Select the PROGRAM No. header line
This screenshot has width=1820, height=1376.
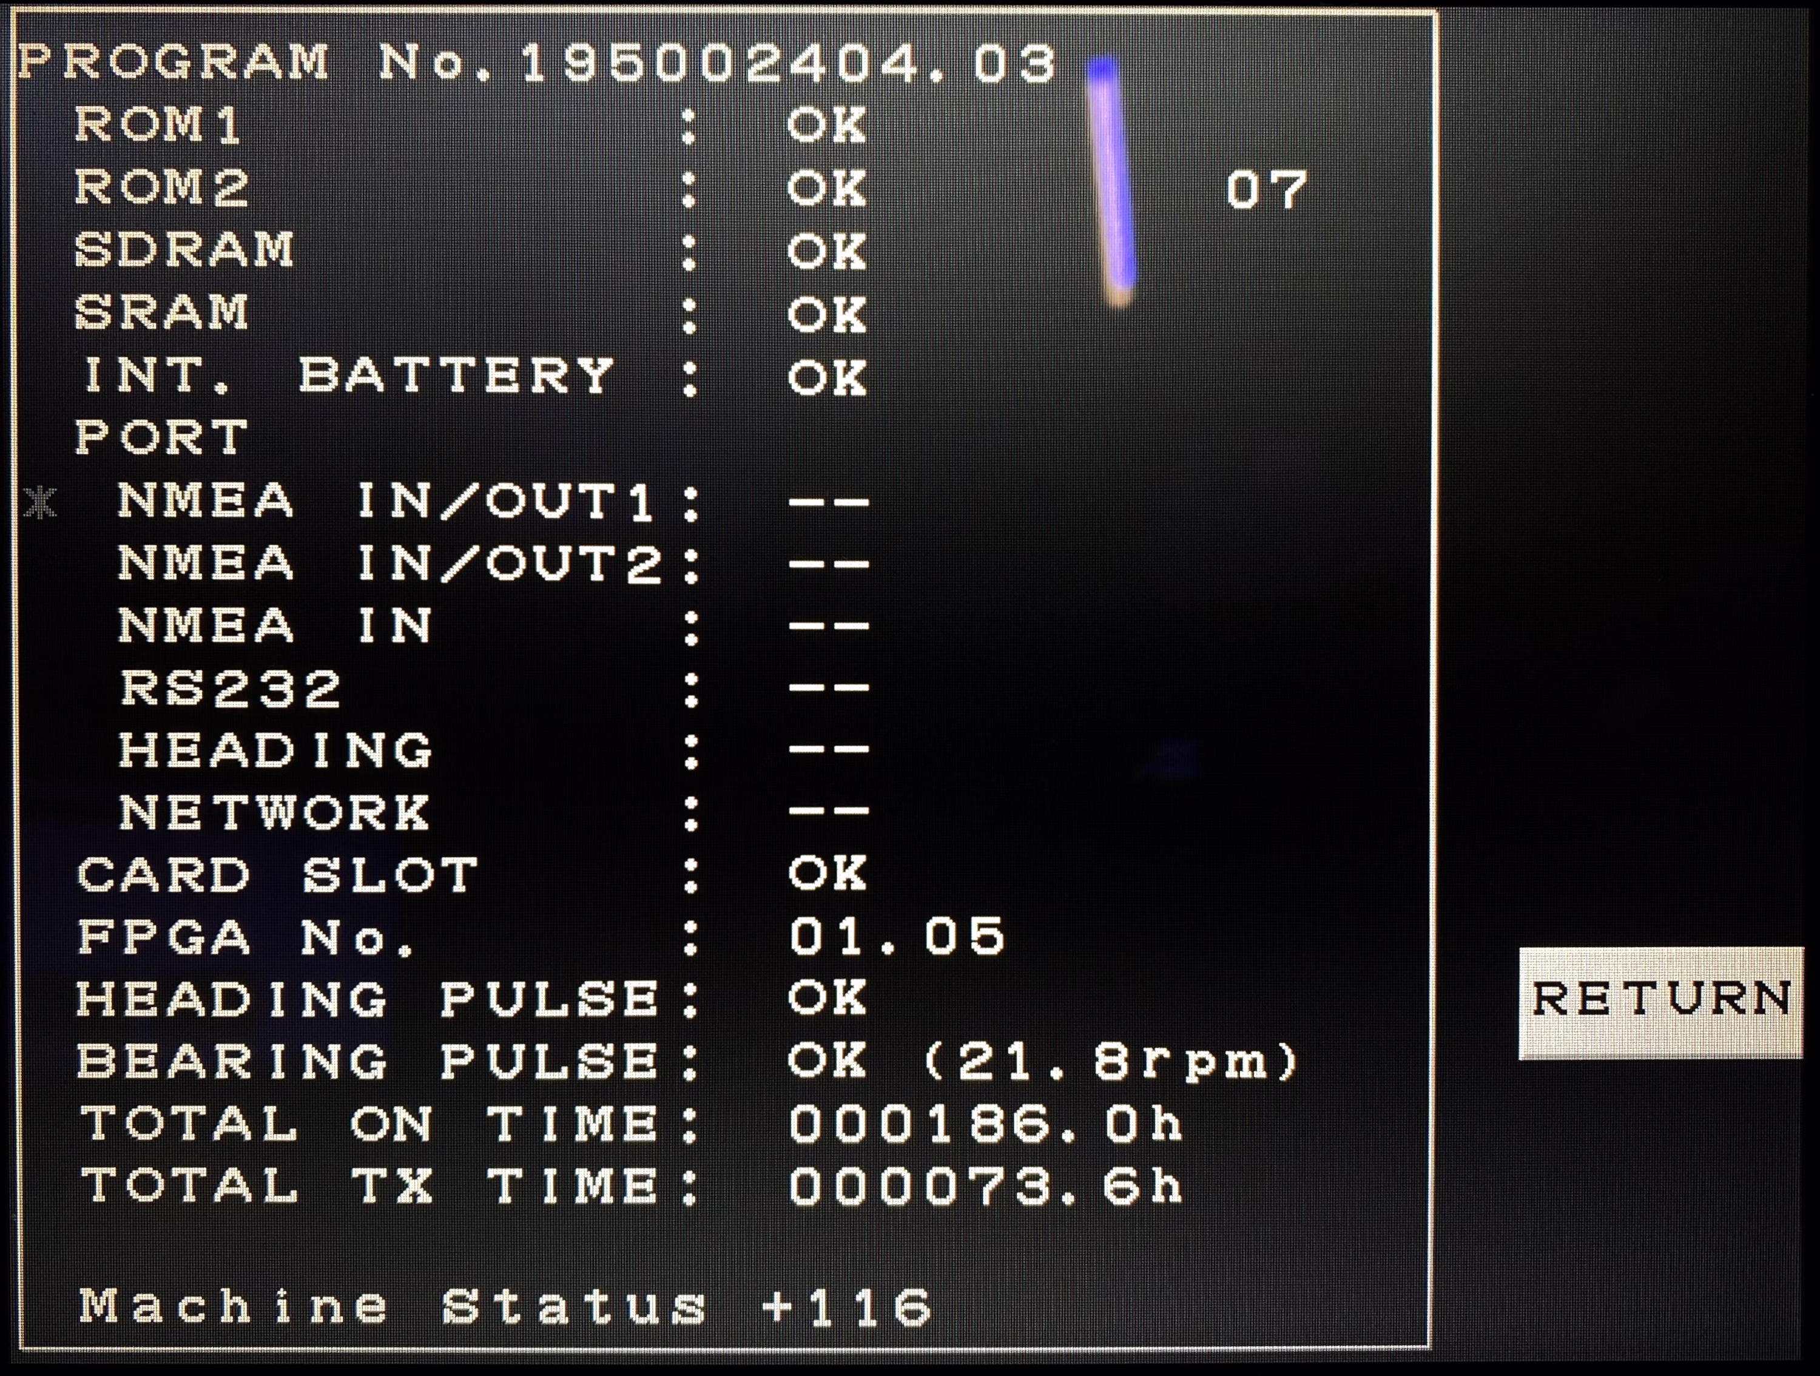coord(536,63)
